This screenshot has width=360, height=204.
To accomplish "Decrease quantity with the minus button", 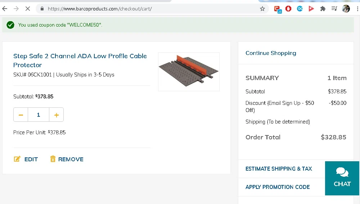I will pos(21,115).
